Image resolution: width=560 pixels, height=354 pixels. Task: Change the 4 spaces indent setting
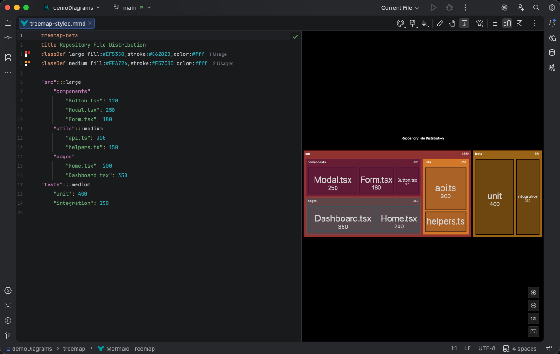pyautogui.click(x=519, y=348)
